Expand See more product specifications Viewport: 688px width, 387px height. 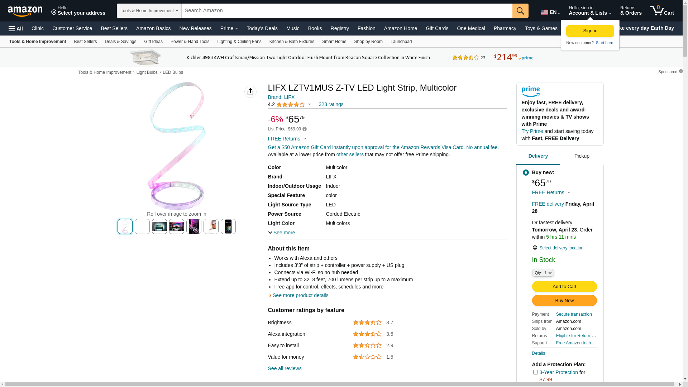[282, 233]
